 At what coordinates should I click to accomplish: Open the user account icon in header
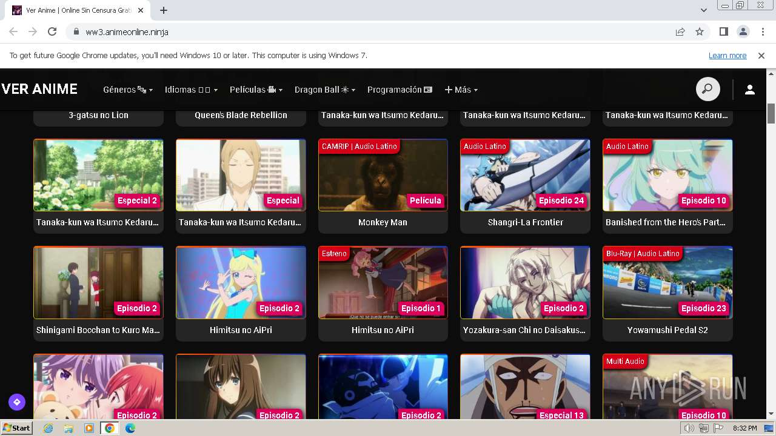[750, 90]
